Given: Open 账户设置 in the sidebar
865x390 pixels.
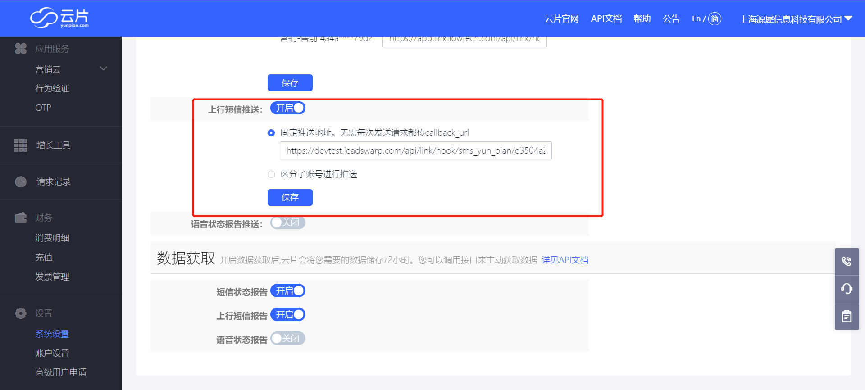Looking at the screenshot, I should (x=52, y=353).
